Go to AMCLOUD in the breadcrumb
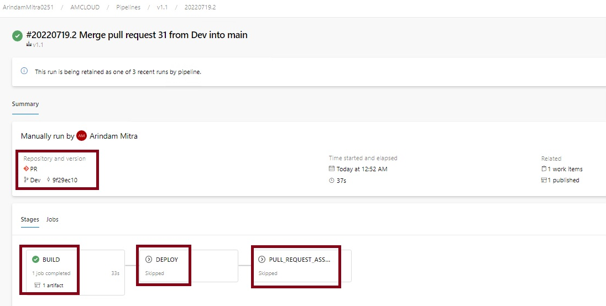606x306 pixels. pyautogui.click(x=85, y=7)
